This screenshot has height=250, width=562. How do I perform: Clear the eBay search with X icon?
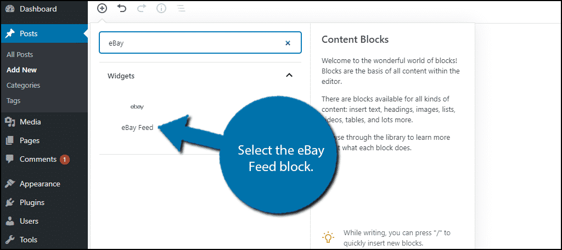(288, 43)
